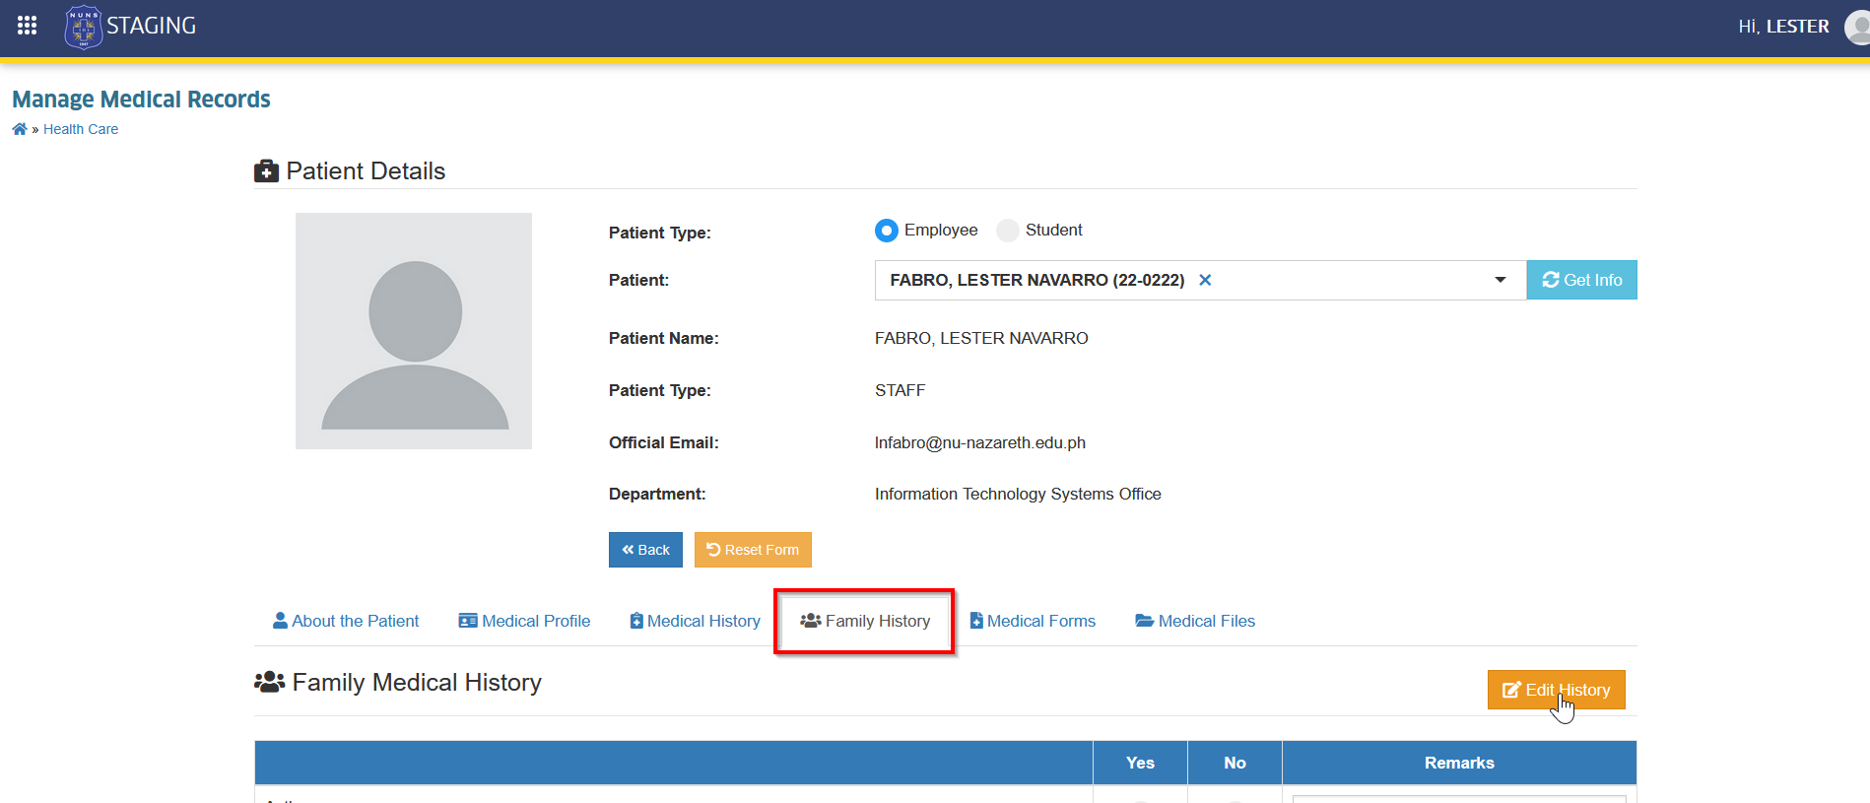The height and width of the screenshot is (803, 1870).
Task: Switch to the Family History tab
Action: [865, 621]
